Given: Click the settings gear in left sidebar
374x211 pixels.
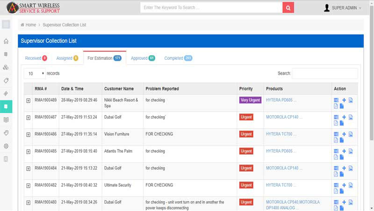Looking at the screenshot, I should click(6, 146).
